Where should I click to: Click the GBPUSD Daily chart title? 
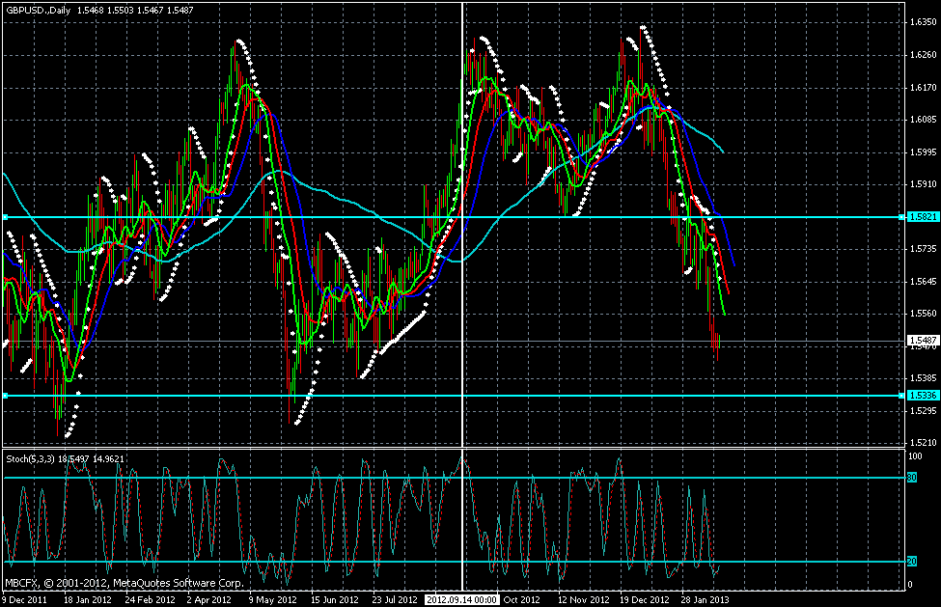point(35,8)
